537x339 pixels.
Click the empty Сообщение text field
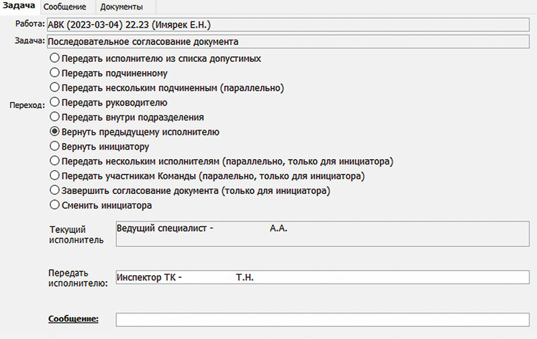(x=322, y=319)
